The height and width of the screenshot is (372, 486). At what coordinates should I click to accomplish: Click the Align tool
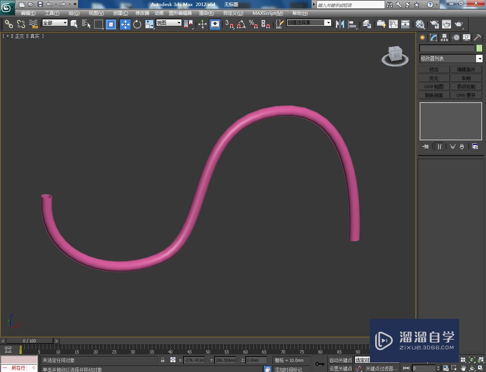(x=353, y=24)
